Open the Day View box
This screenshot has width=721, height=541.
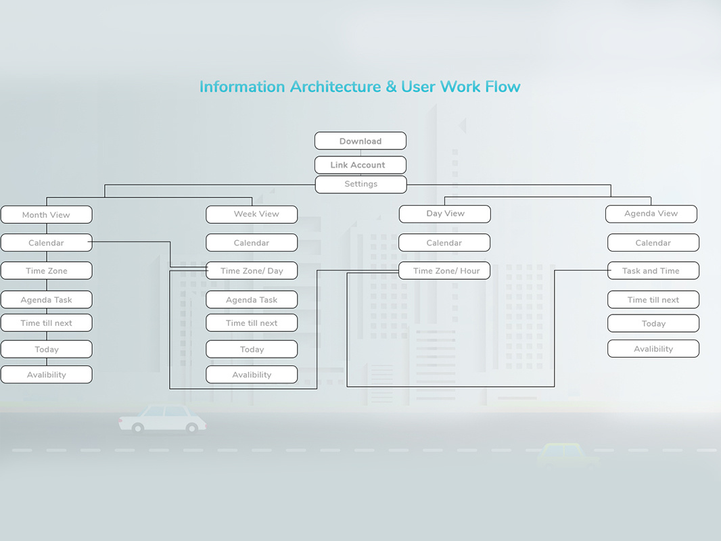[x=444, y=214]
